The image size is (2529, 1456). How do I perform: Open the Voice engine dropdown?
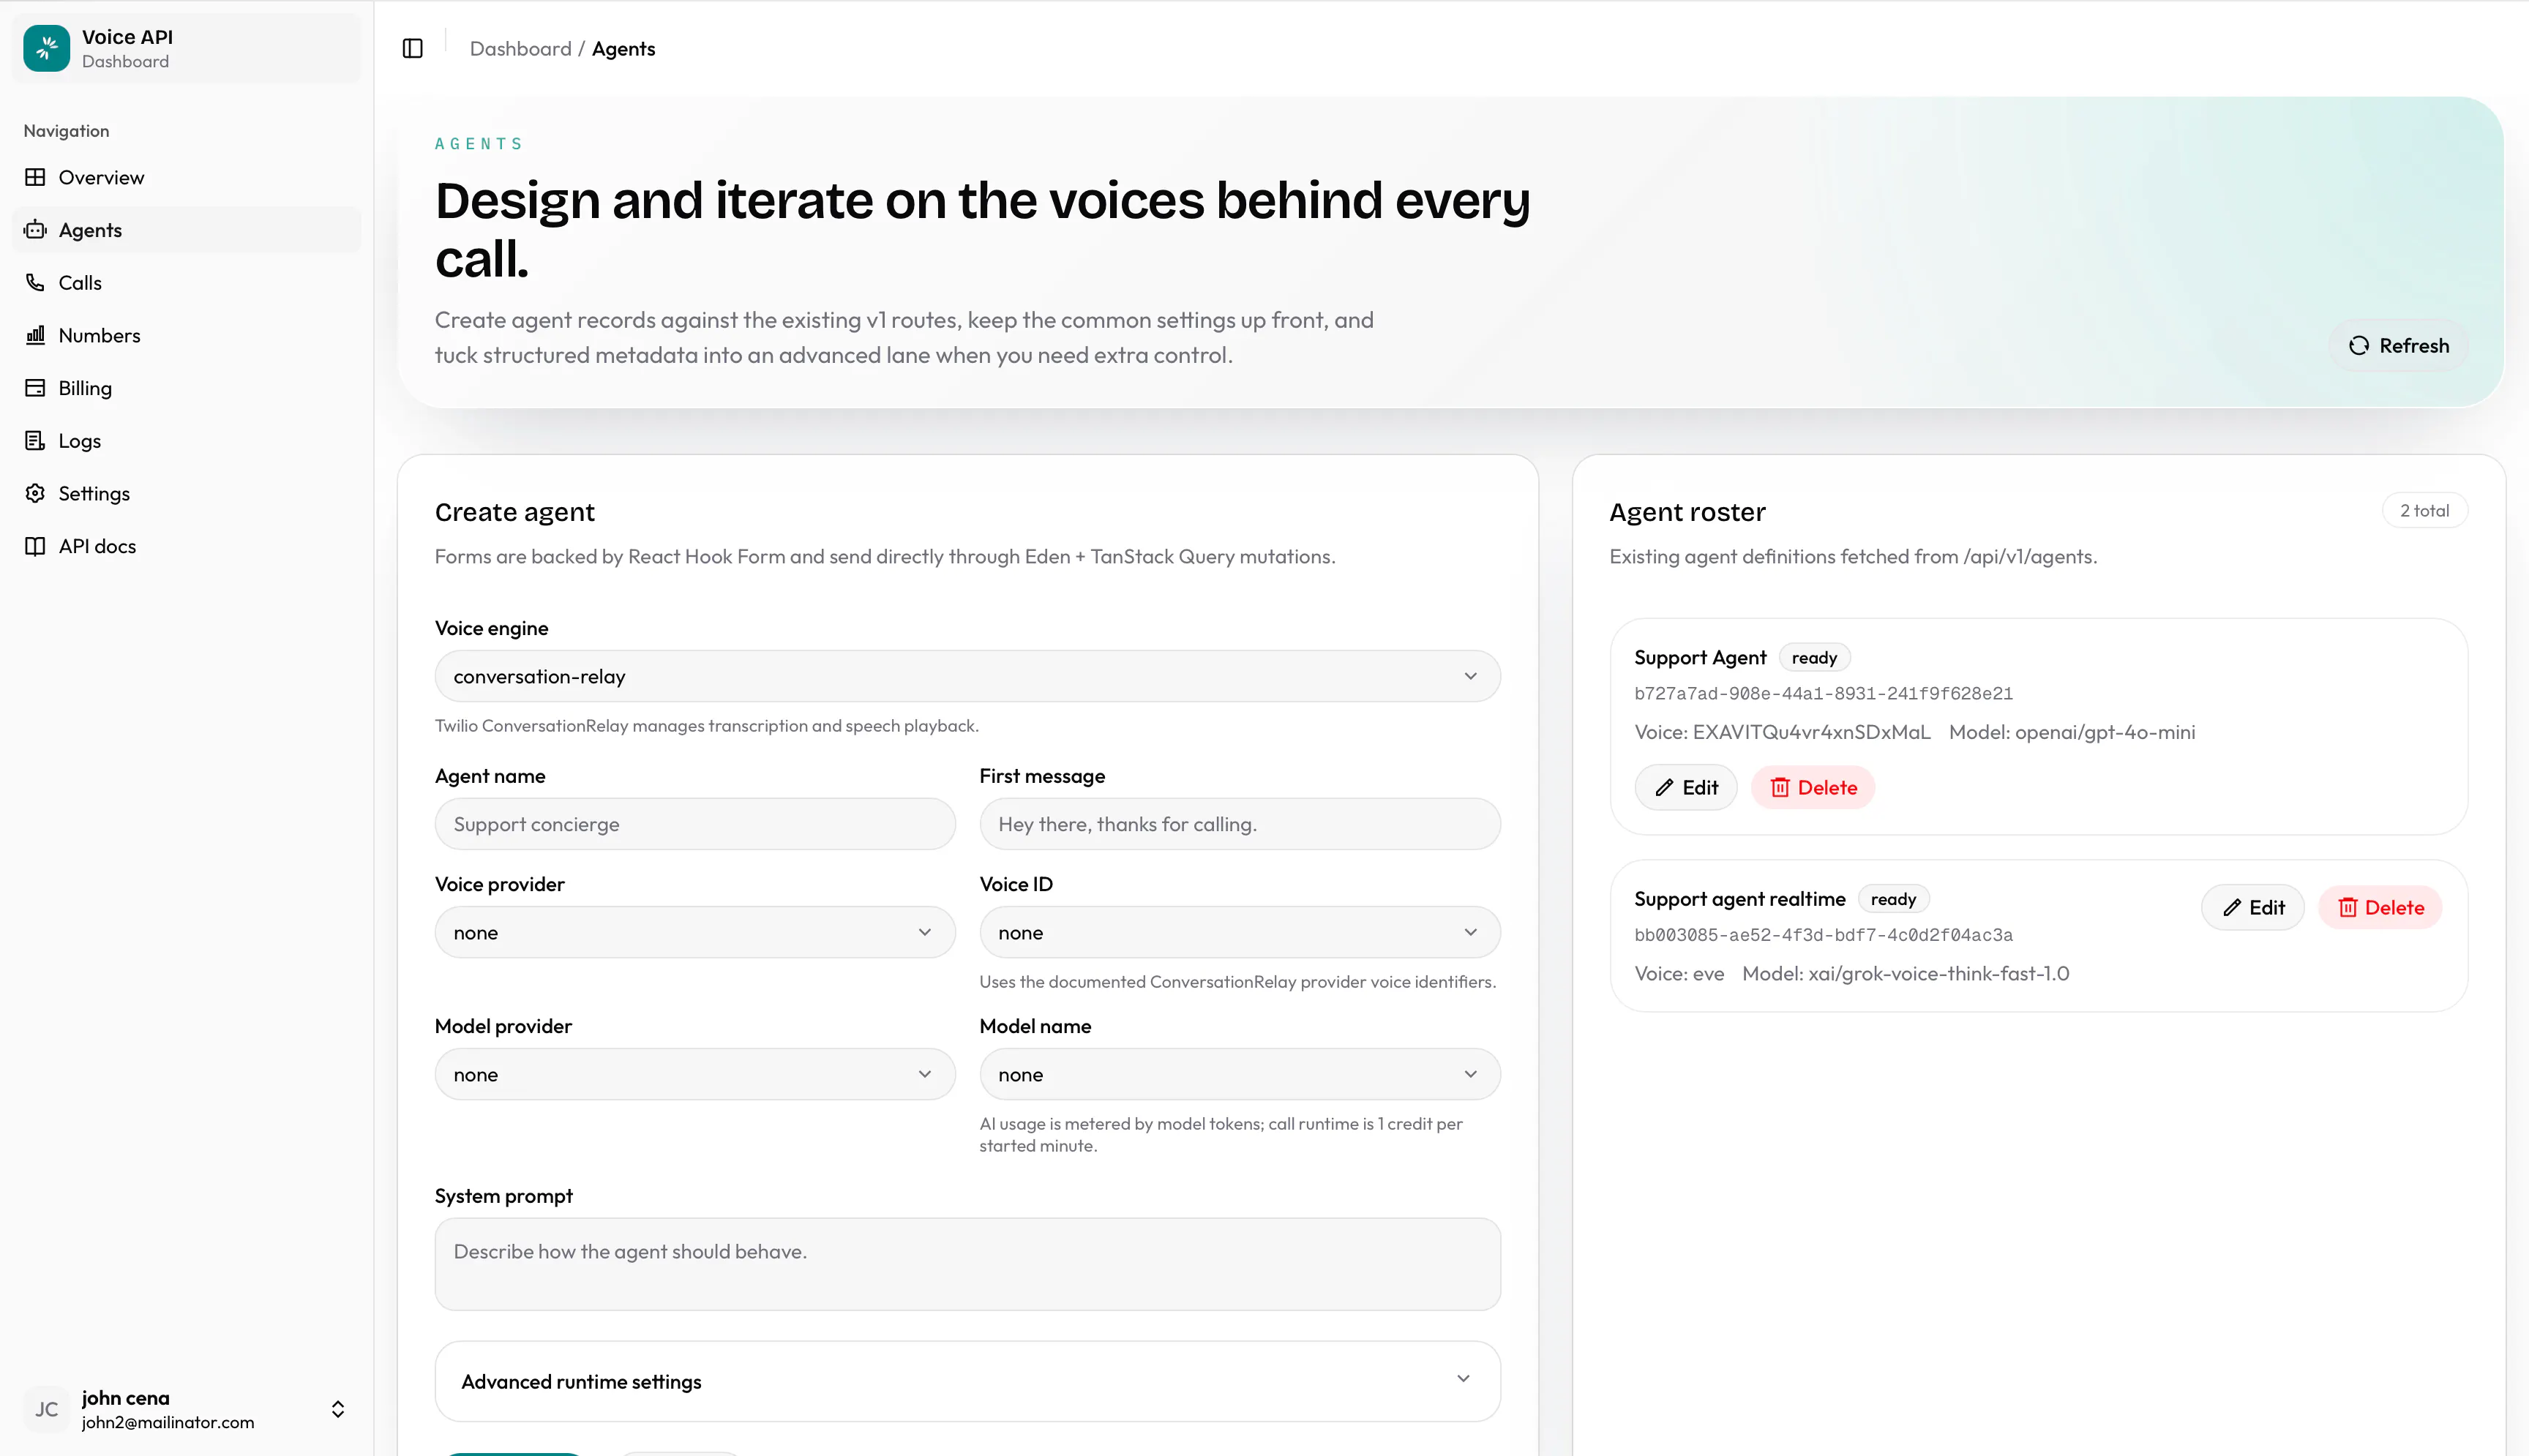point(967,676)
